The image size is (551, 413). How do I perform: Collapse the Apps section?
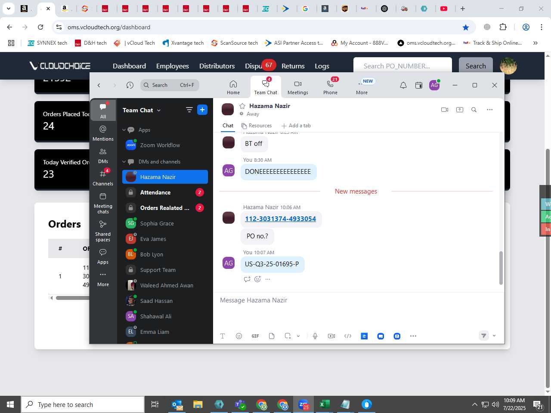pos(124,130)
